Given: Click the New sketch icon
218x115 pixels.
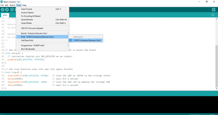Looking at the screenshot, I should [12, 10].
